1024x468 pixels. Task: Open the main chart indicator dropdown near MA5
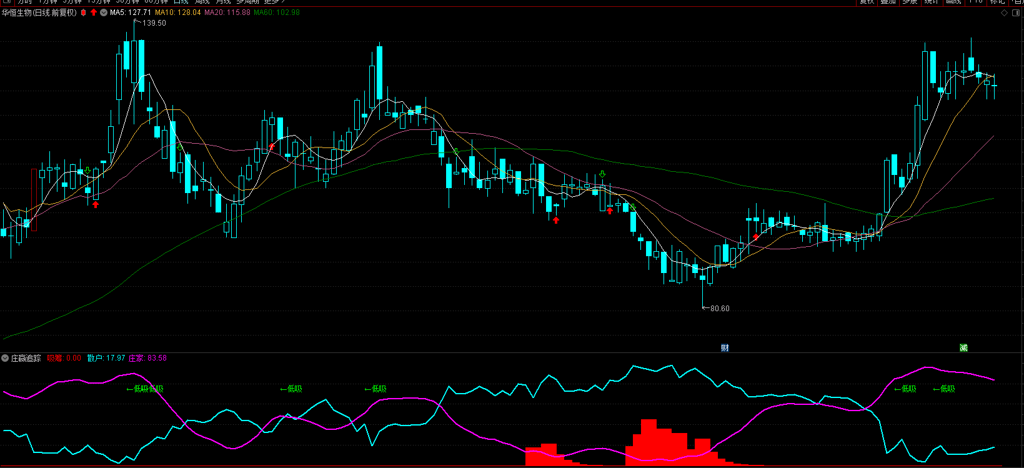click(104, 12)
